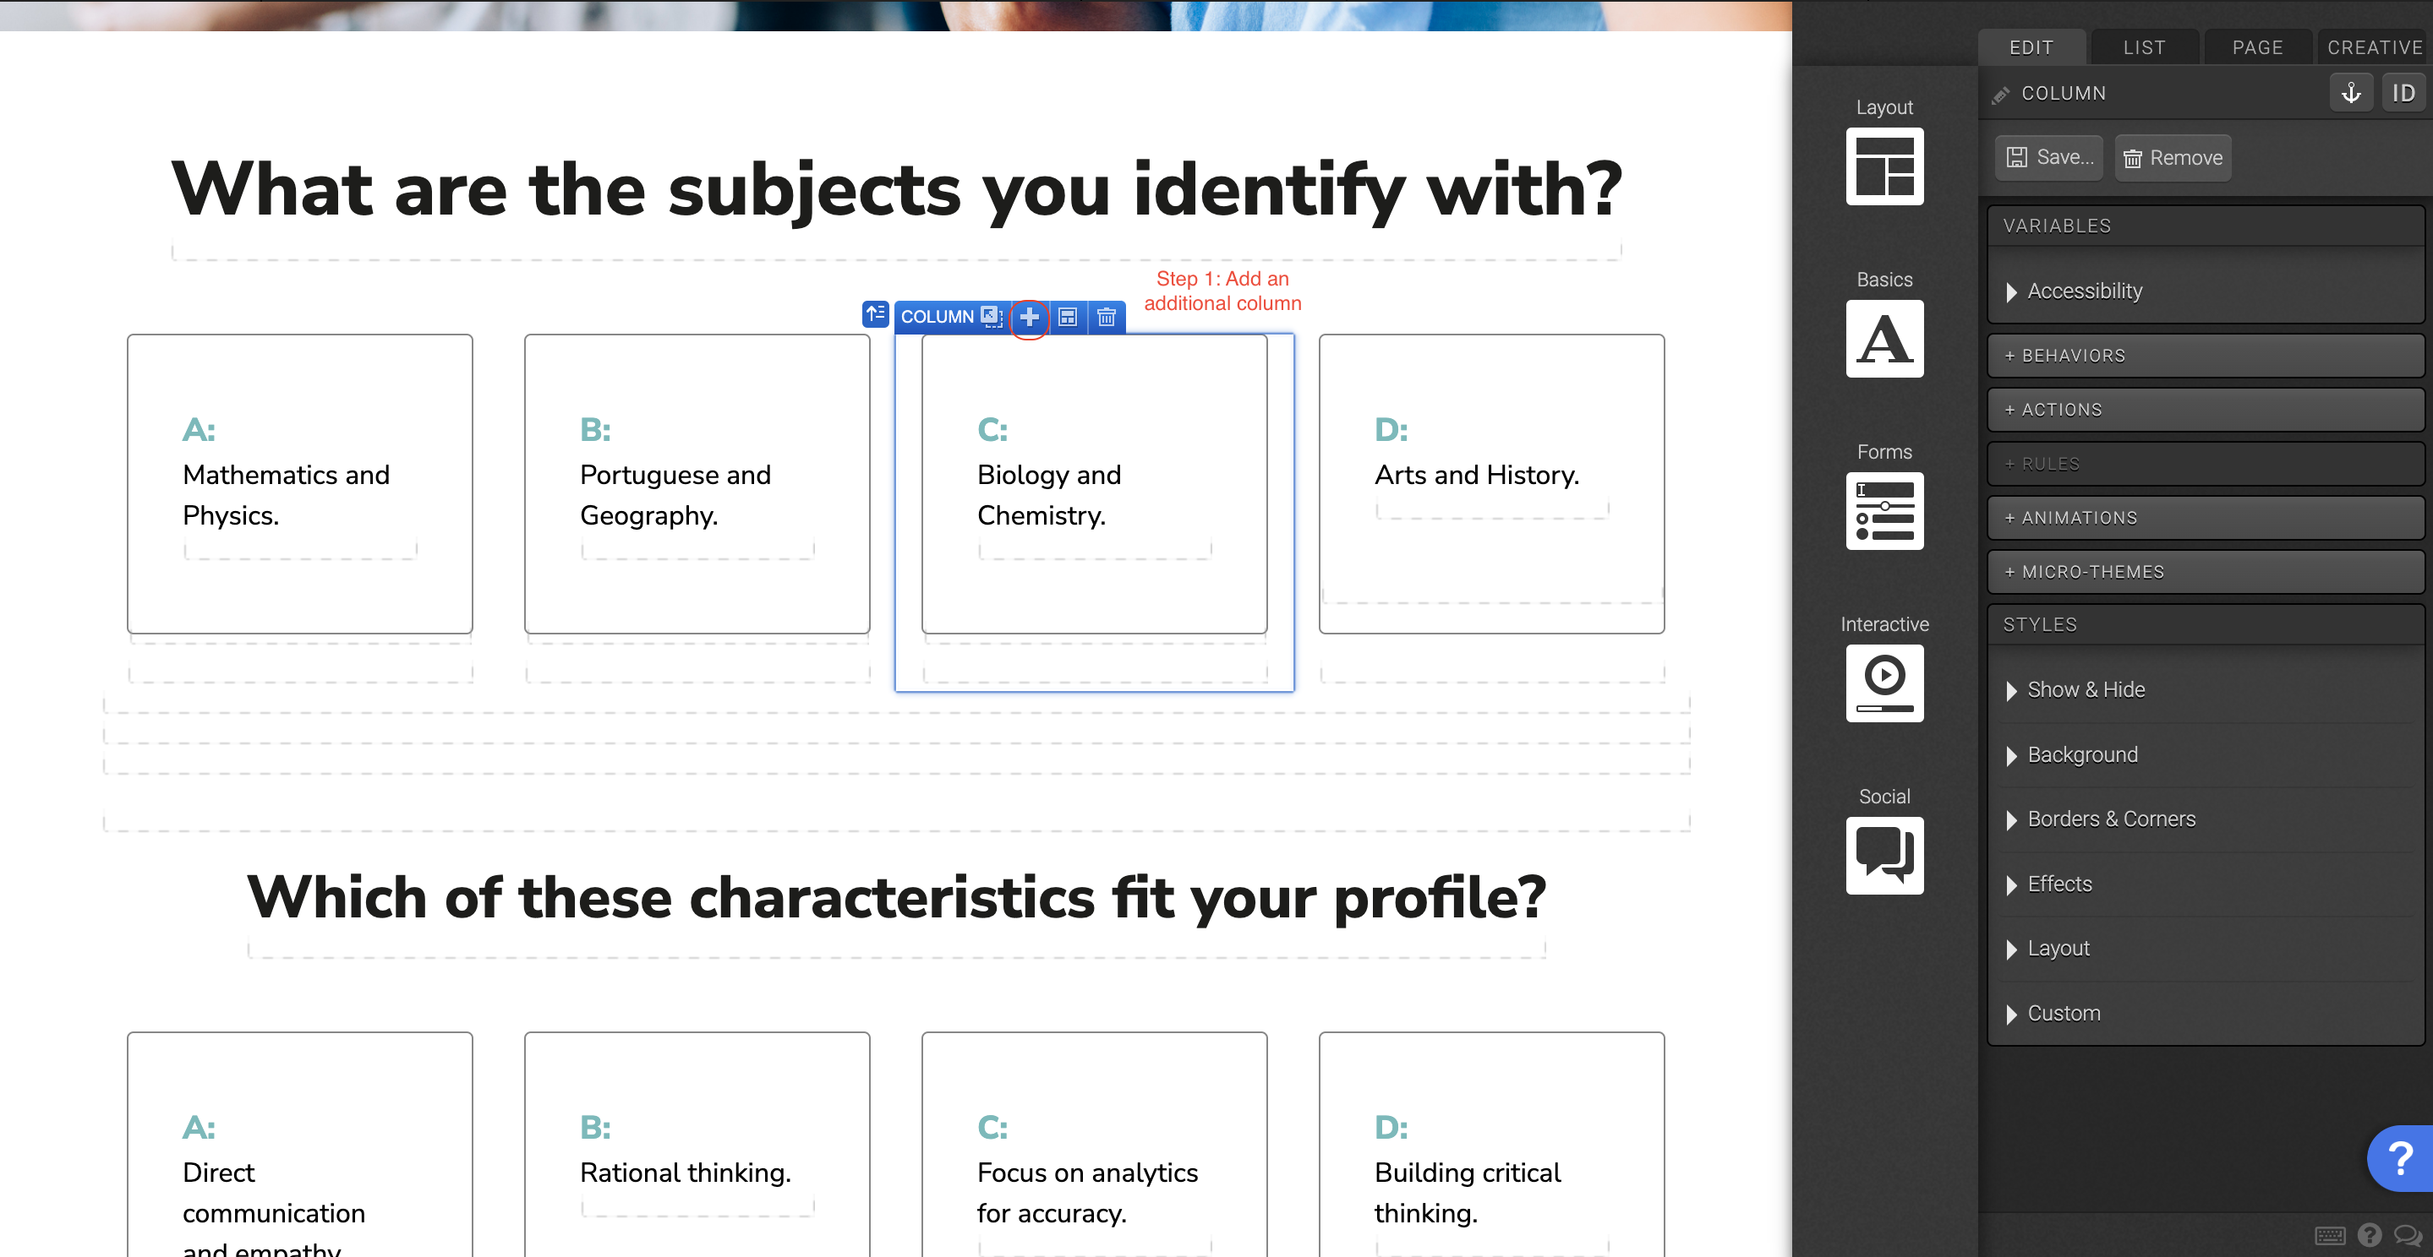Open the Basics text elements icon

[x=1884, y=340]
